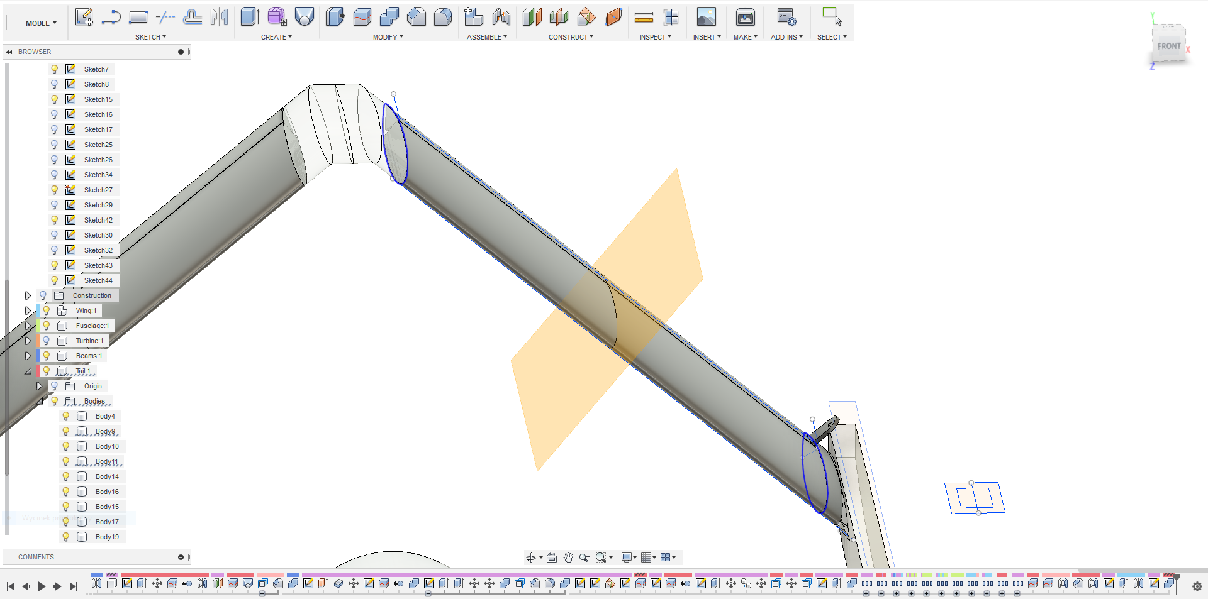Open the Create Form sculpt icon
1208x599 pixels.
coord(277,17)
